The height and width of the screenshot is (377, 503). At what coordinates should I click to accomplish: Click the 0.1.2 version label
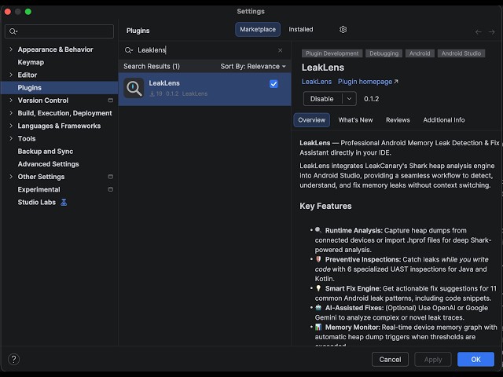tap(371, 99)
